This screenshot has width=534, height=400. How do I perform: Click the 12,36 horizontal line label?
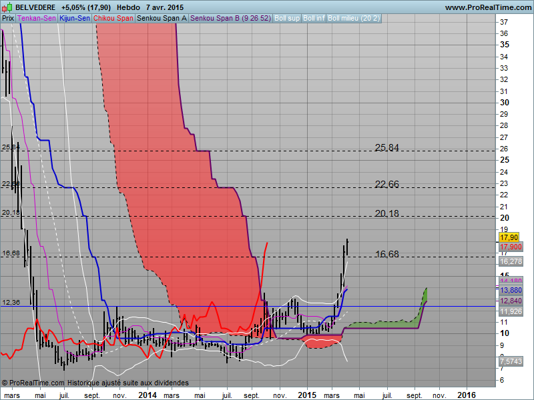pyautogui.click(x=11, y=302)
